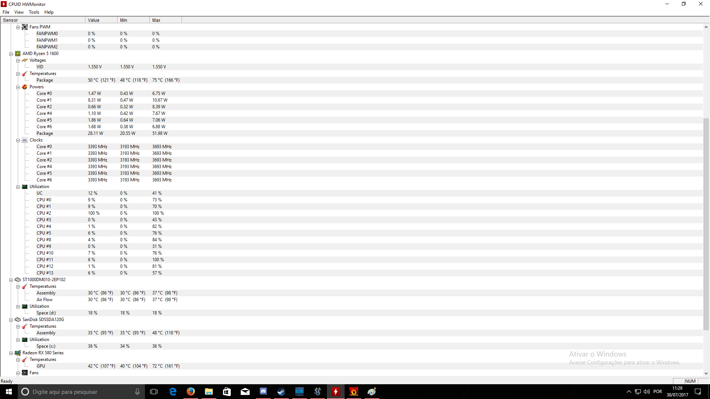The height and width of the screenshot is (399, 710).
Task: Click the Min column header
Action: click(133, 20)
